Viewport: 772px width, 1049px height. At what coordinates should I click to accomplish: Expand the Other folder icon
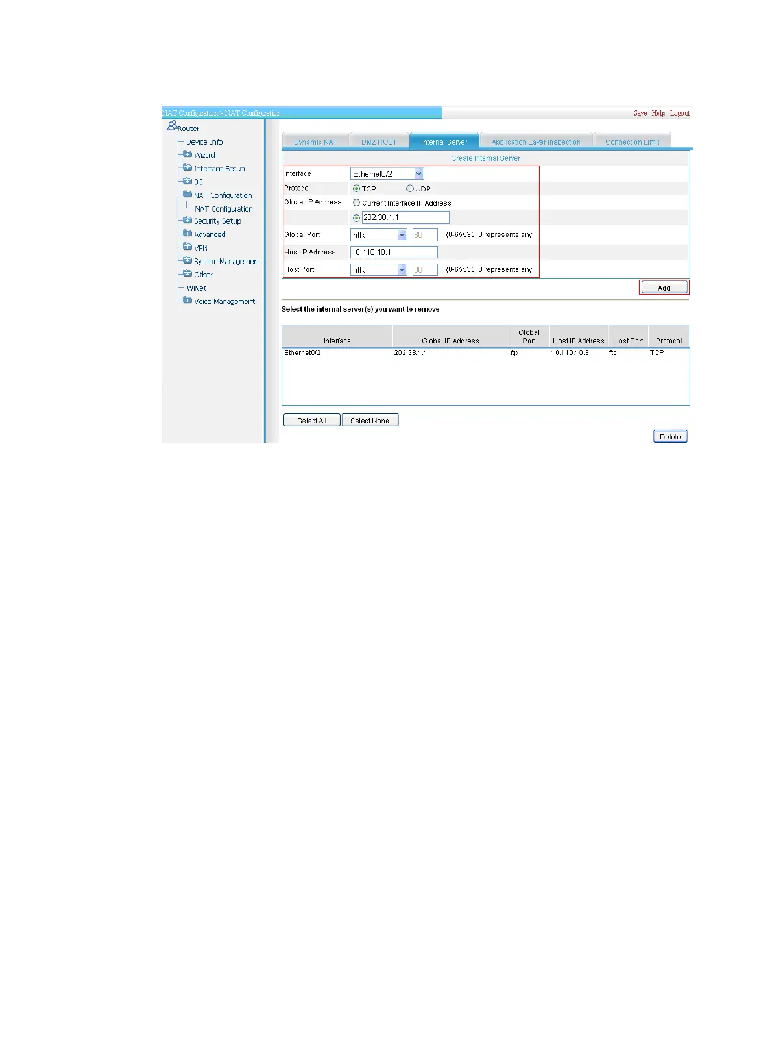coord(187,274)
